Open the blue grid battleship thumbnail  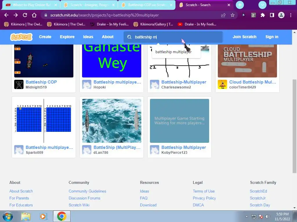click(x=44, y=121)
